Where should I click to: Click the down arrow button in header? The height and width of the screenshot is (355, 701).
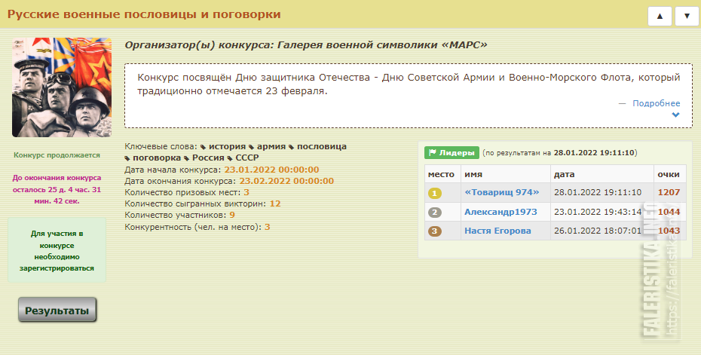[687, 16]
